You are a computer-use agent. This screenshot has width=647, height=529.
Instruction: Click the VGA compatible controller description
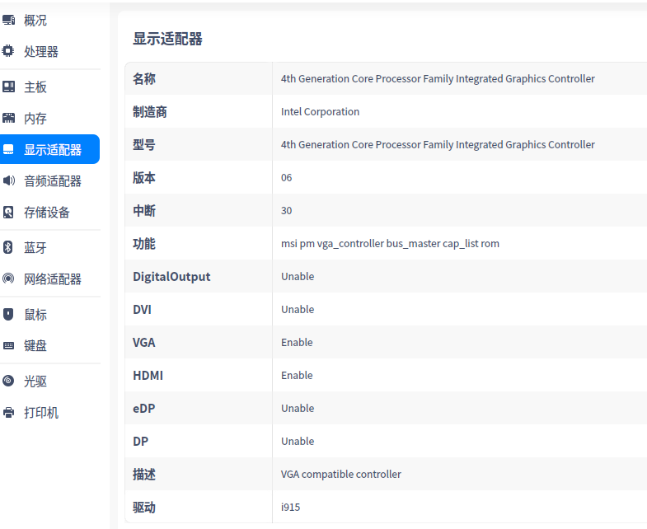pos(341,475)
